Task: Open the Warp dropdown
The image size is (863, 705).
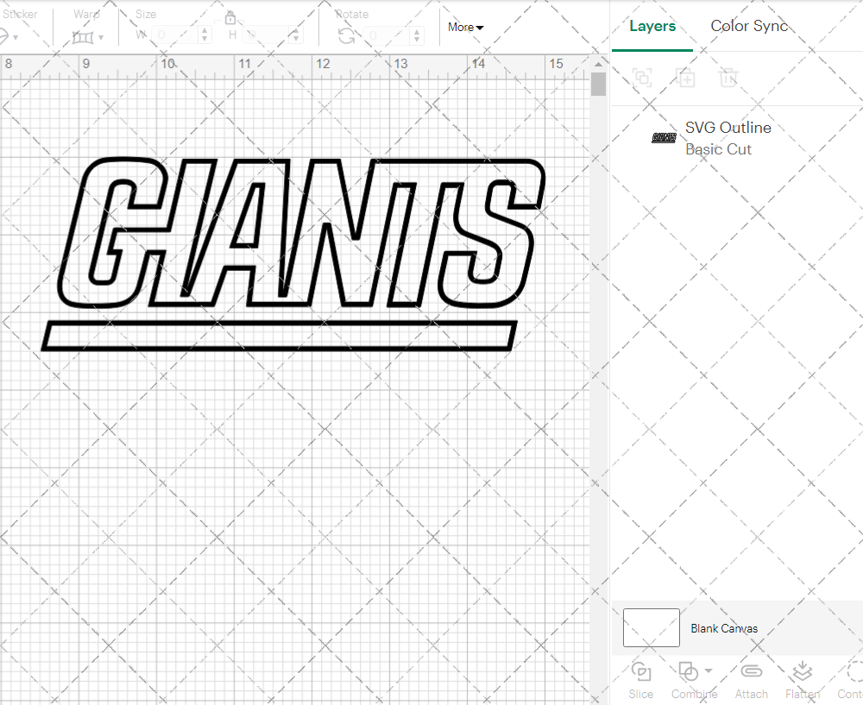Action: (102, 37)
